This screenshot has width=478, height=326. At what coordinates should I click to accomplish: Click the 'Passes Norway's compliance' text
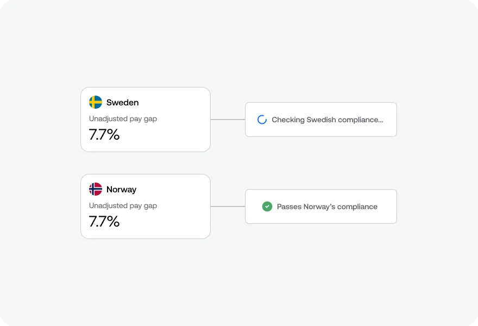[x=327, y=207]
